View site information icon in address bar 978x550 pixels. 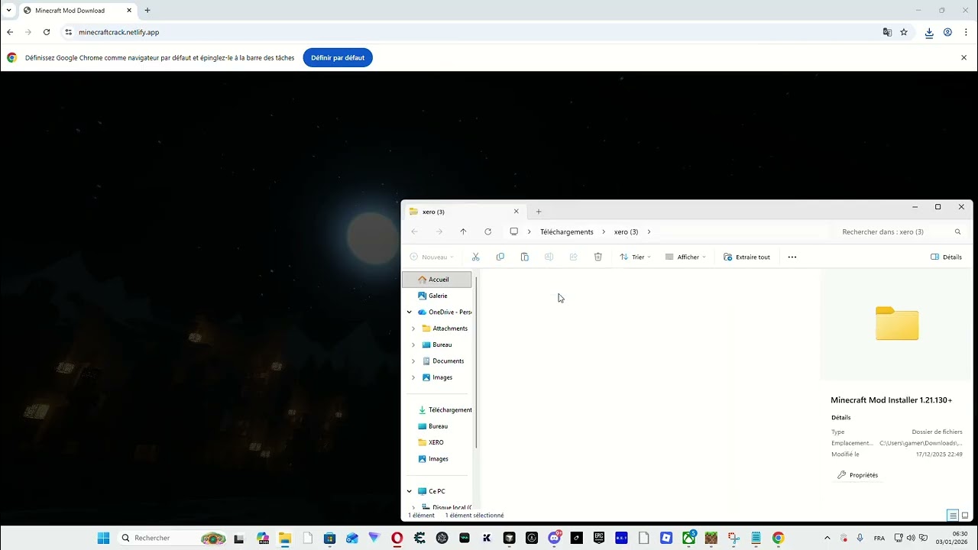point(68,32)
